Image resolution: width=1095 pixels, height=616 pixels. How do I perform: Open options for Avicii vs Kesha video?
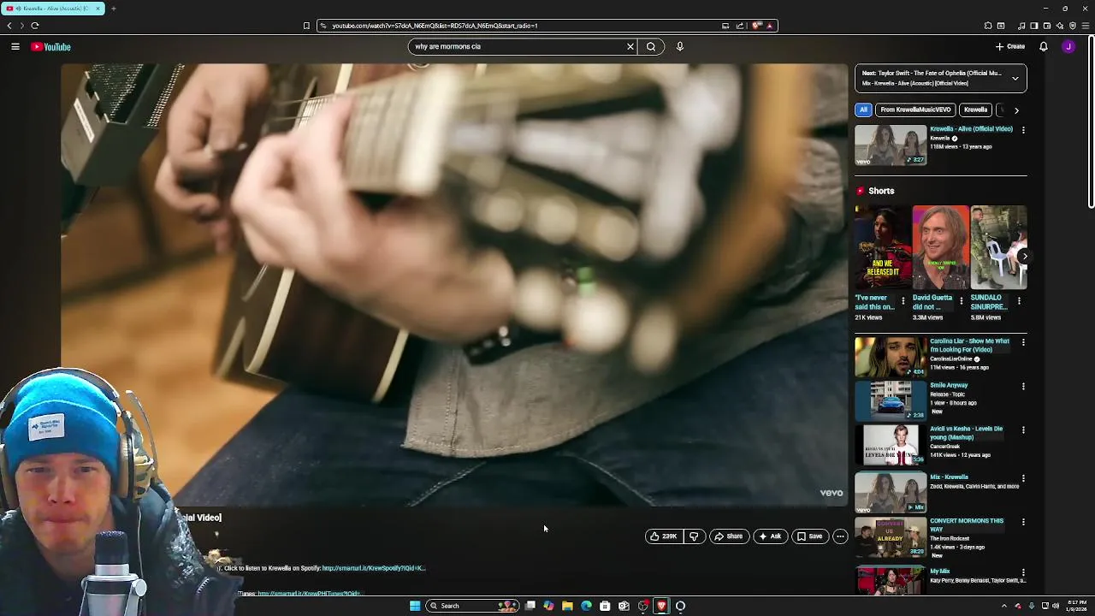[x=1023, y=430]
